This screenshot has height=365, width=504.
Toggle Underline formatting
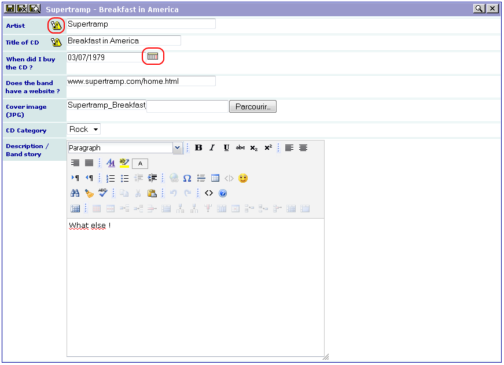226,148
